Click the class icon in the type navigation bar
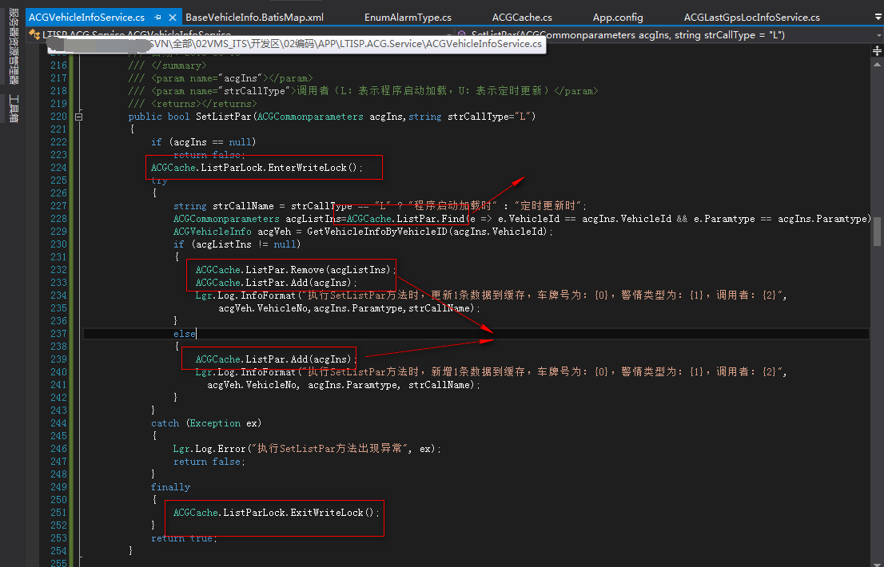 click(34, 35)
